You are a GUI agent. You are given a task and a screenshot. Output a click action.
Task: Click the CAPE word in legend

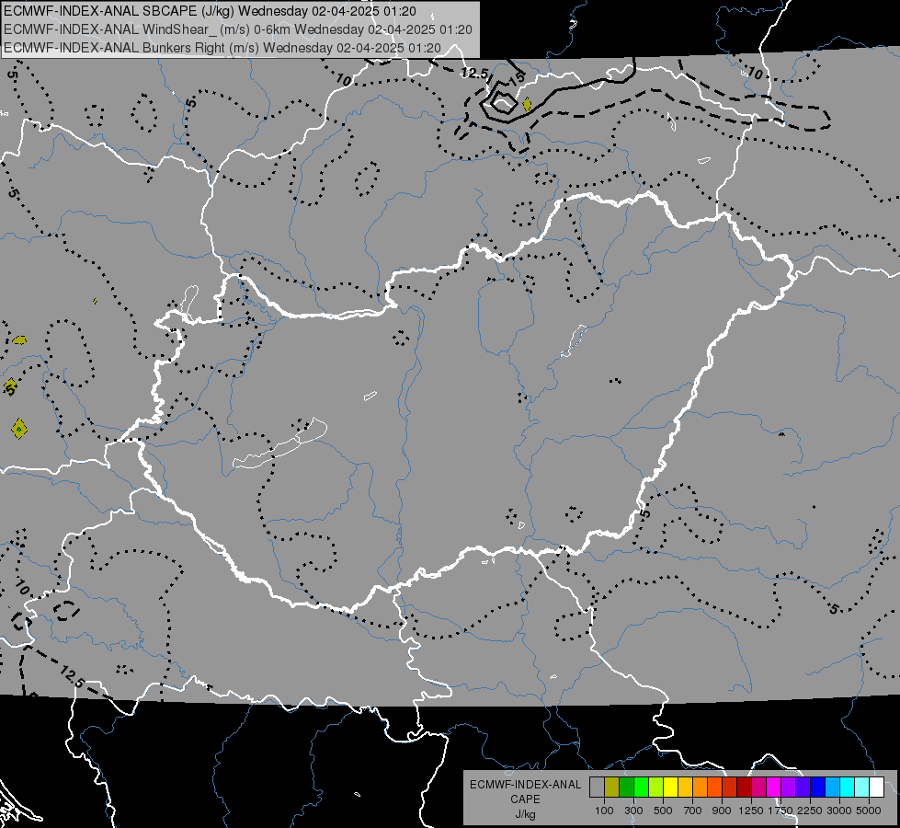(x=525, y=799)
